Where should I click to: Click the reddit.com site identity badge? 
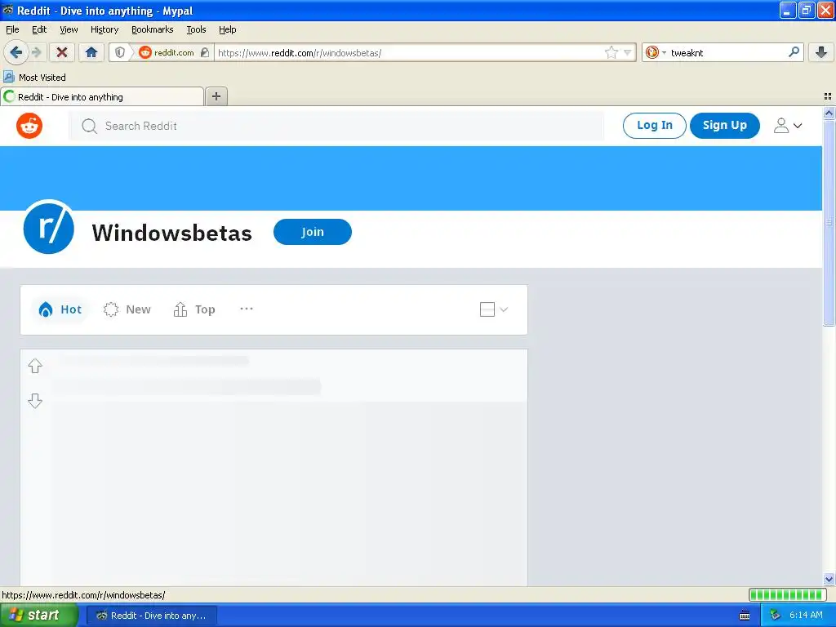click(167, 52)
